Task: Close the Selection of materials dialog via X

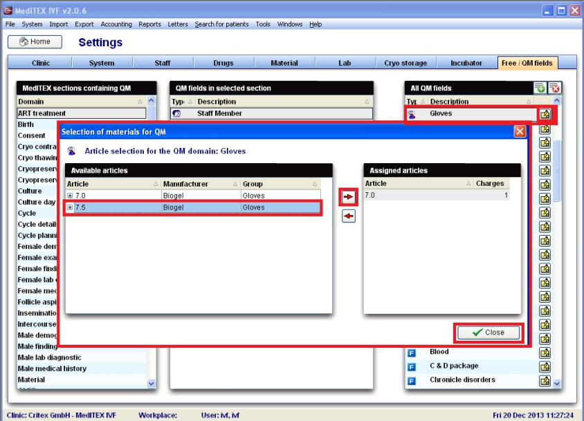Action: [520, 131]
